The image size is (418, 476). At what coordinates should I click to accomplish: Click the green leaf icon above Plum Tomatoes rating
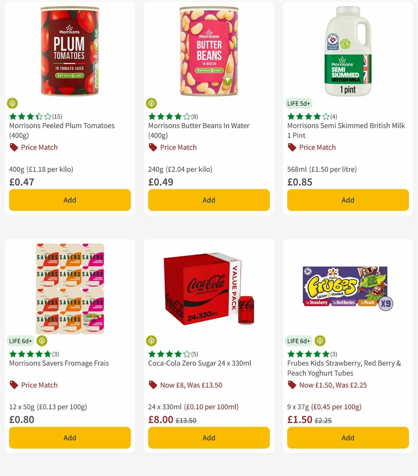tap(13, 103)
